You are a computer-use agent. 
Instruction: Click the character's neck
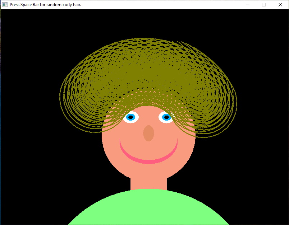(148, 183)
